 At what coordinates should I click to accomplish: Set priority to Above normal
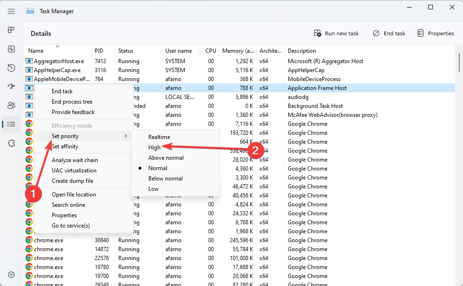[x=175, y=158]
